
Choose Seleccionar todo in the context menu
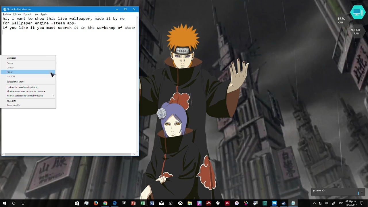pyautogui.click(x=28, y=82)
